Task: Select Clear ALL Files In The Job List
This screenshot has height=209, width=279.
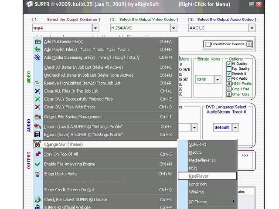Action: click(x=105, y=91)
